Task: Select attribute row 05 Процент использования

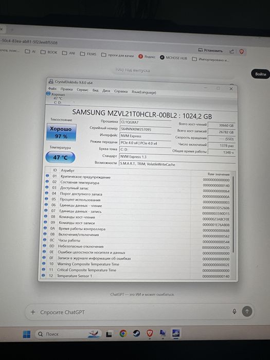Action: pos(138,200)
